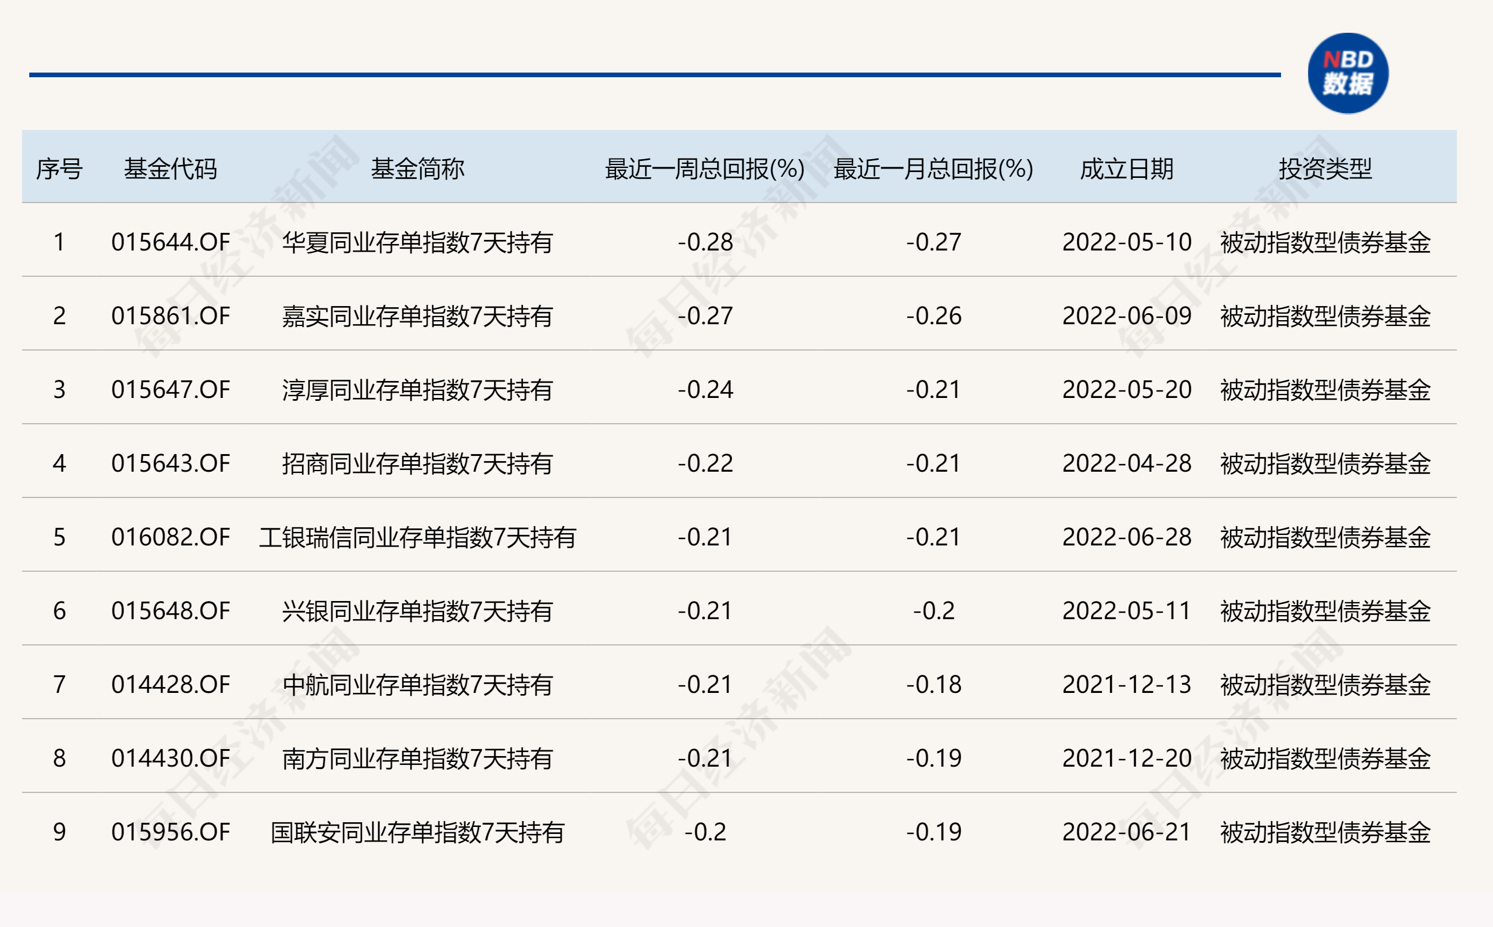
Task: Select fund code 014428.OF
Action: tap(170, 684)
